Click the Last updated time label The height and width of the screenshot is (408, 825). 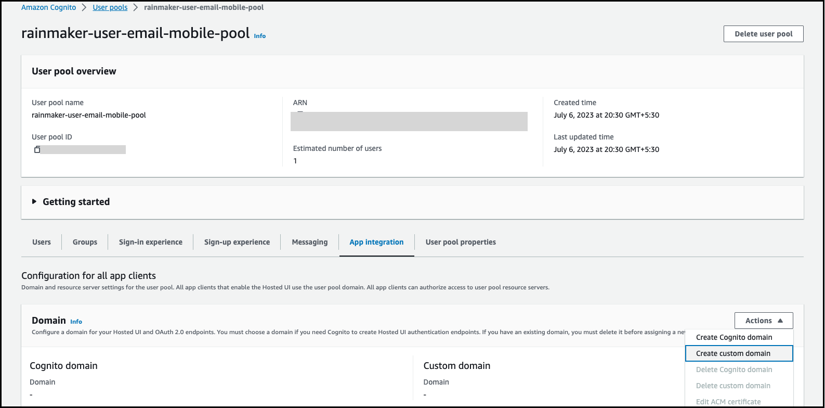tap(583, 137)
